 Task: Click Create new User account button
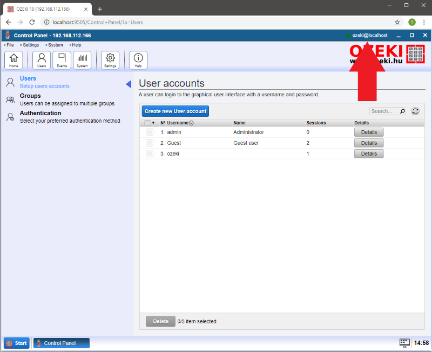click(x=175, y=111)
